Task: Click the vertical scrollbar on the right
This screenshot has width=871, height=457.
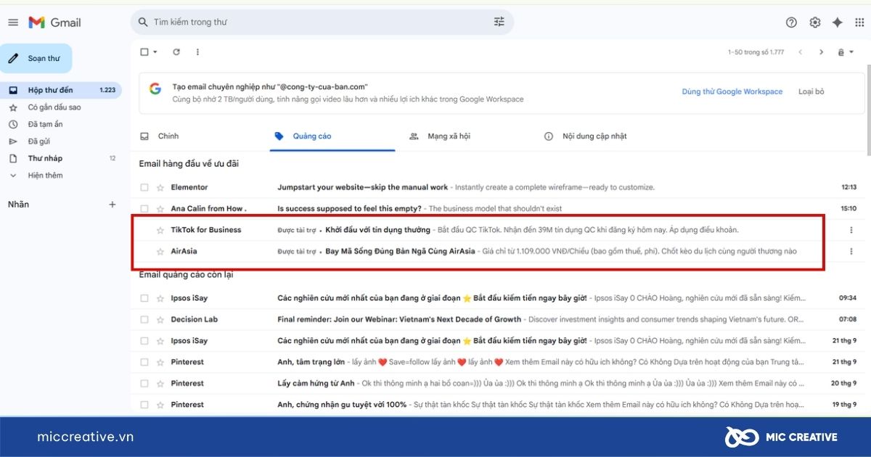Action: point(868,109)
